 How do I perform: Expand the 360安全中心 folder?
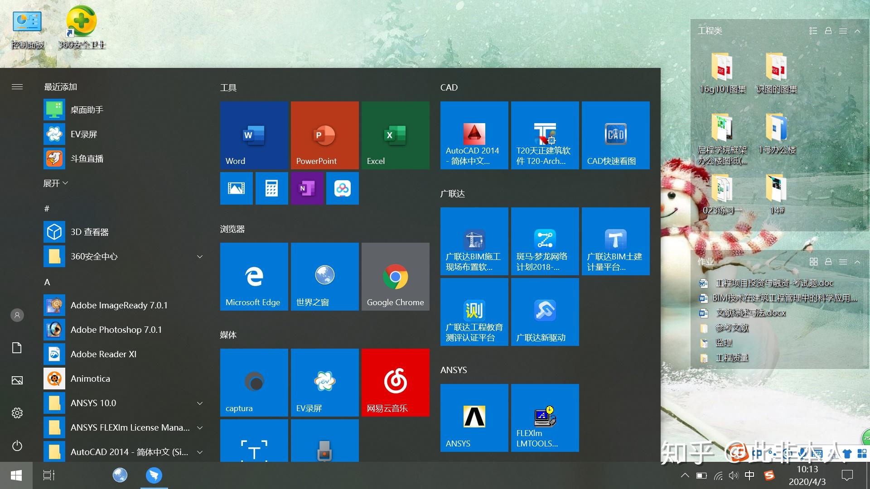200,257
